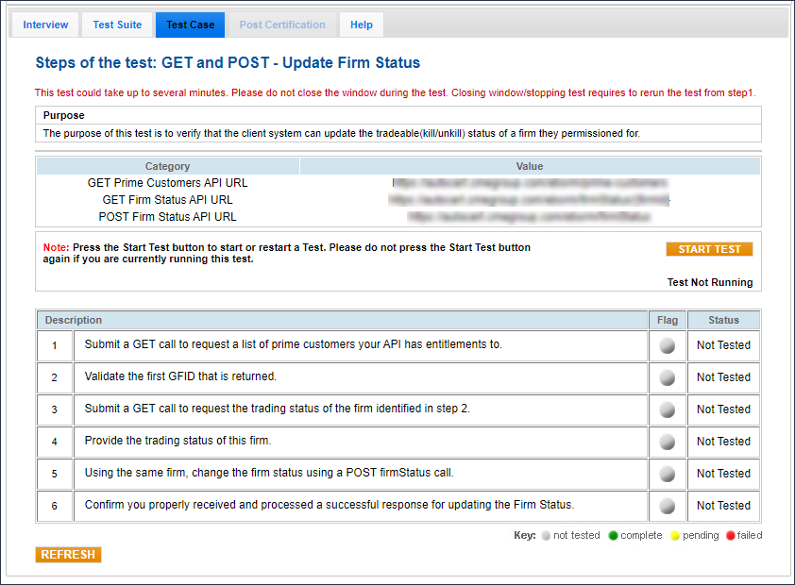The height and width of the screenshot is (585, 795).
Task: Click the red 'failed' key dot
Action: pos(730,536)
